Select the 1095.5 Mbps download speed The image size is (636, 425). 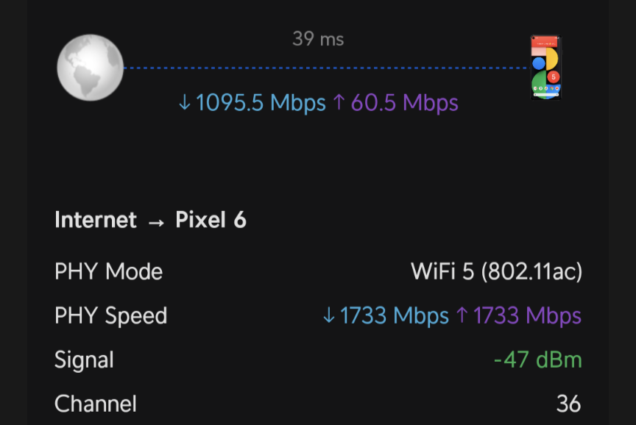tap(261, 102)
